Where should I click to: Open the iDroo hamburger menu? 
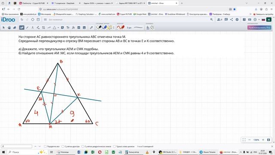(x=45, y=20)
